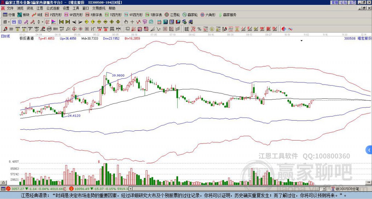Viewport: 372px width, 199px height.
Task: Open the 交易委托 menu
Action: coord(99,8)
